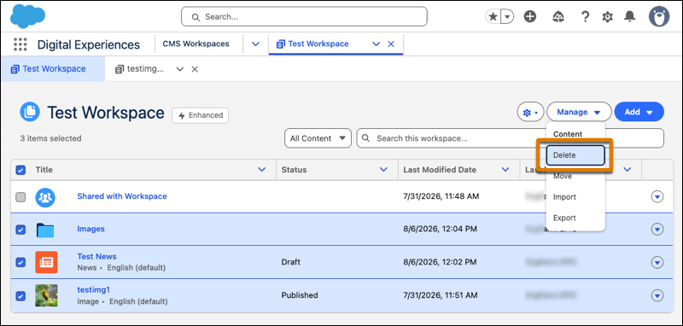Select the Test Workspace navigation tab

[x=318, y=44]
